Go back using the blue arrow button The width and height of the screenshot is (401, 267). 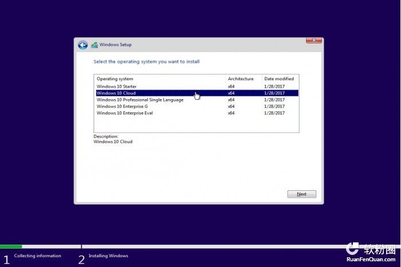(83, 45)
